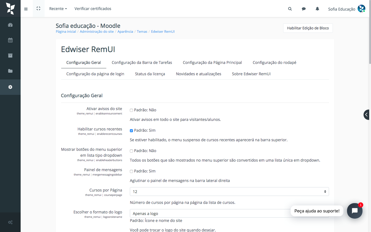Click the Sofia educação - Moodle title
This screenshot has height=232, width=371.
(88, 26)
